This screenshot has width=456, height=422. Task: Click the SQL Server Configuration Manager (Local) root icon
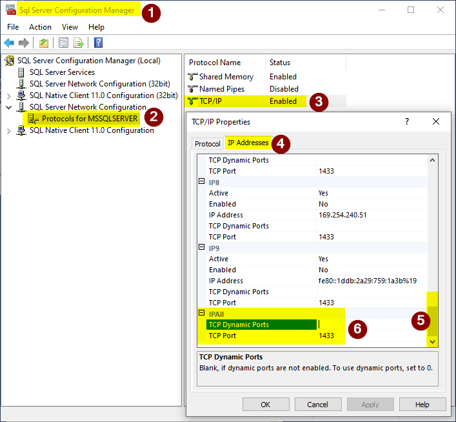pos(9,61)
